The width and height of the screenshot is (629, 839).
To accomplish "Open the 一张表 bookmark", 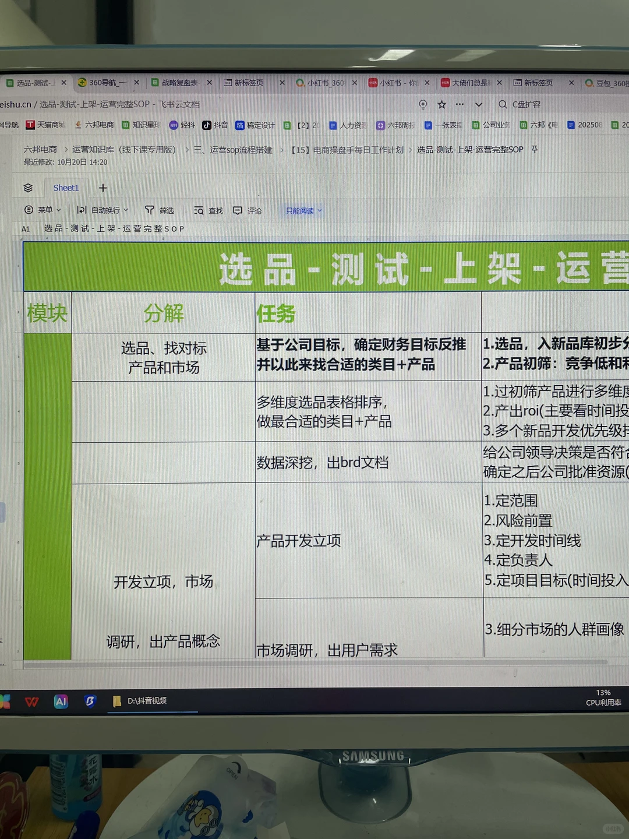I will point(443,125).
